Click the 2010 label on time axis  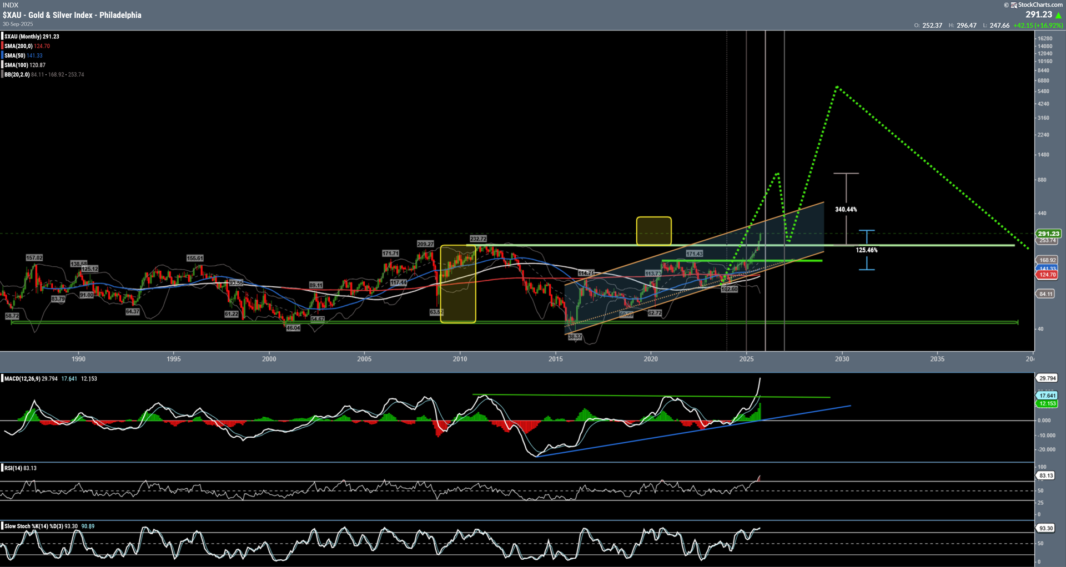pyautogui.click(x=460, y=359)
